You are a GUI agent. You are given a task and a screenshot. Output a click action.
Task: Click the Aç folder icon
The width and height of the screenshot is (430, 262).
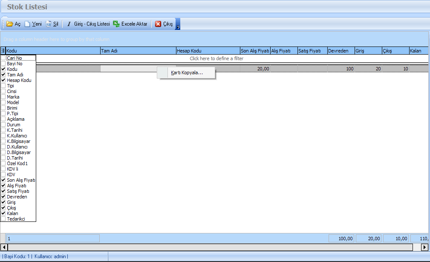(10, 24)
